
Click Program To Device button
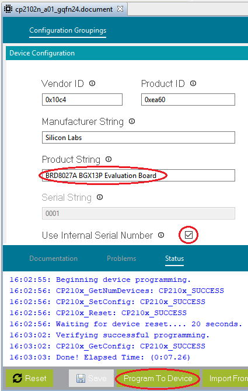[158, 378]
